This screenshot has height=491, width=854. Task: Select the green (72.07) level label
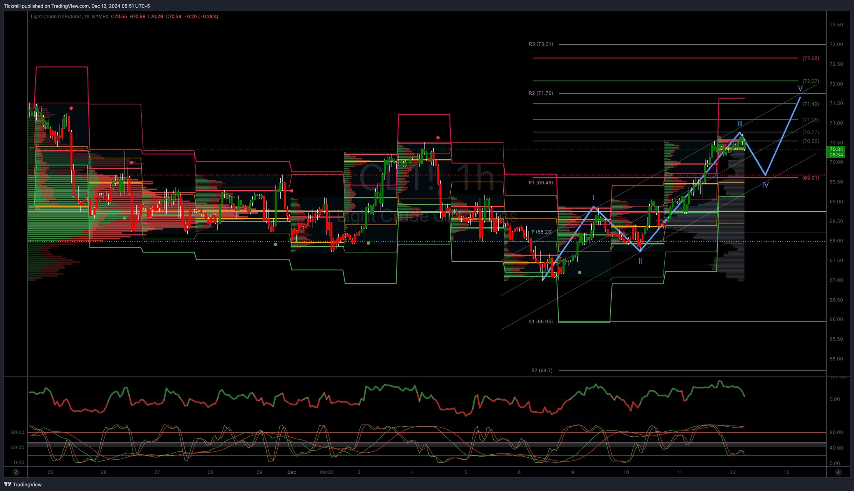pyautogui.click(x=811, y=81)
